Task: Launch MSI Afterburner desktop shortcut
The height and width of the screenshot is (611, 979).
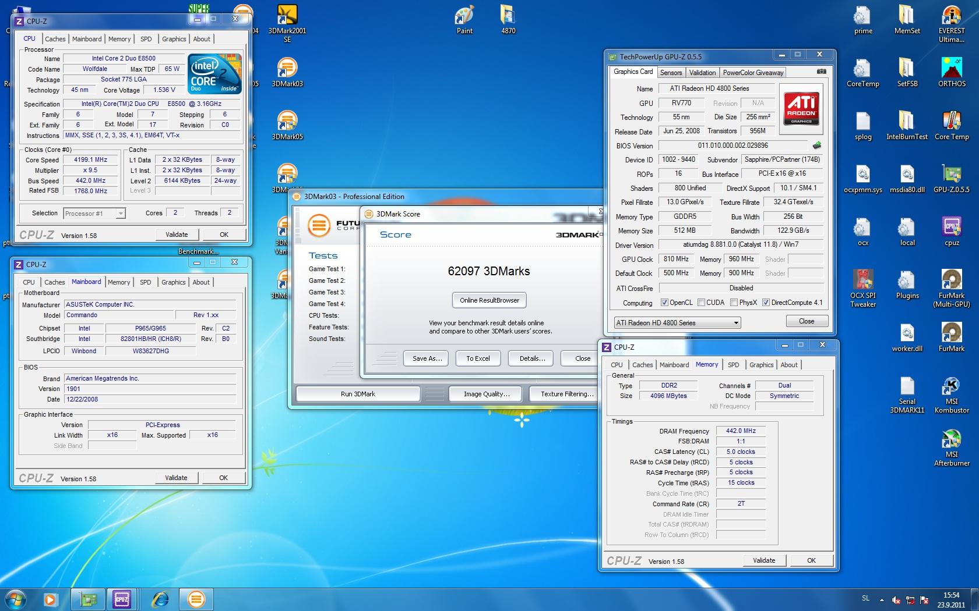Action: [x=951, y=448]
